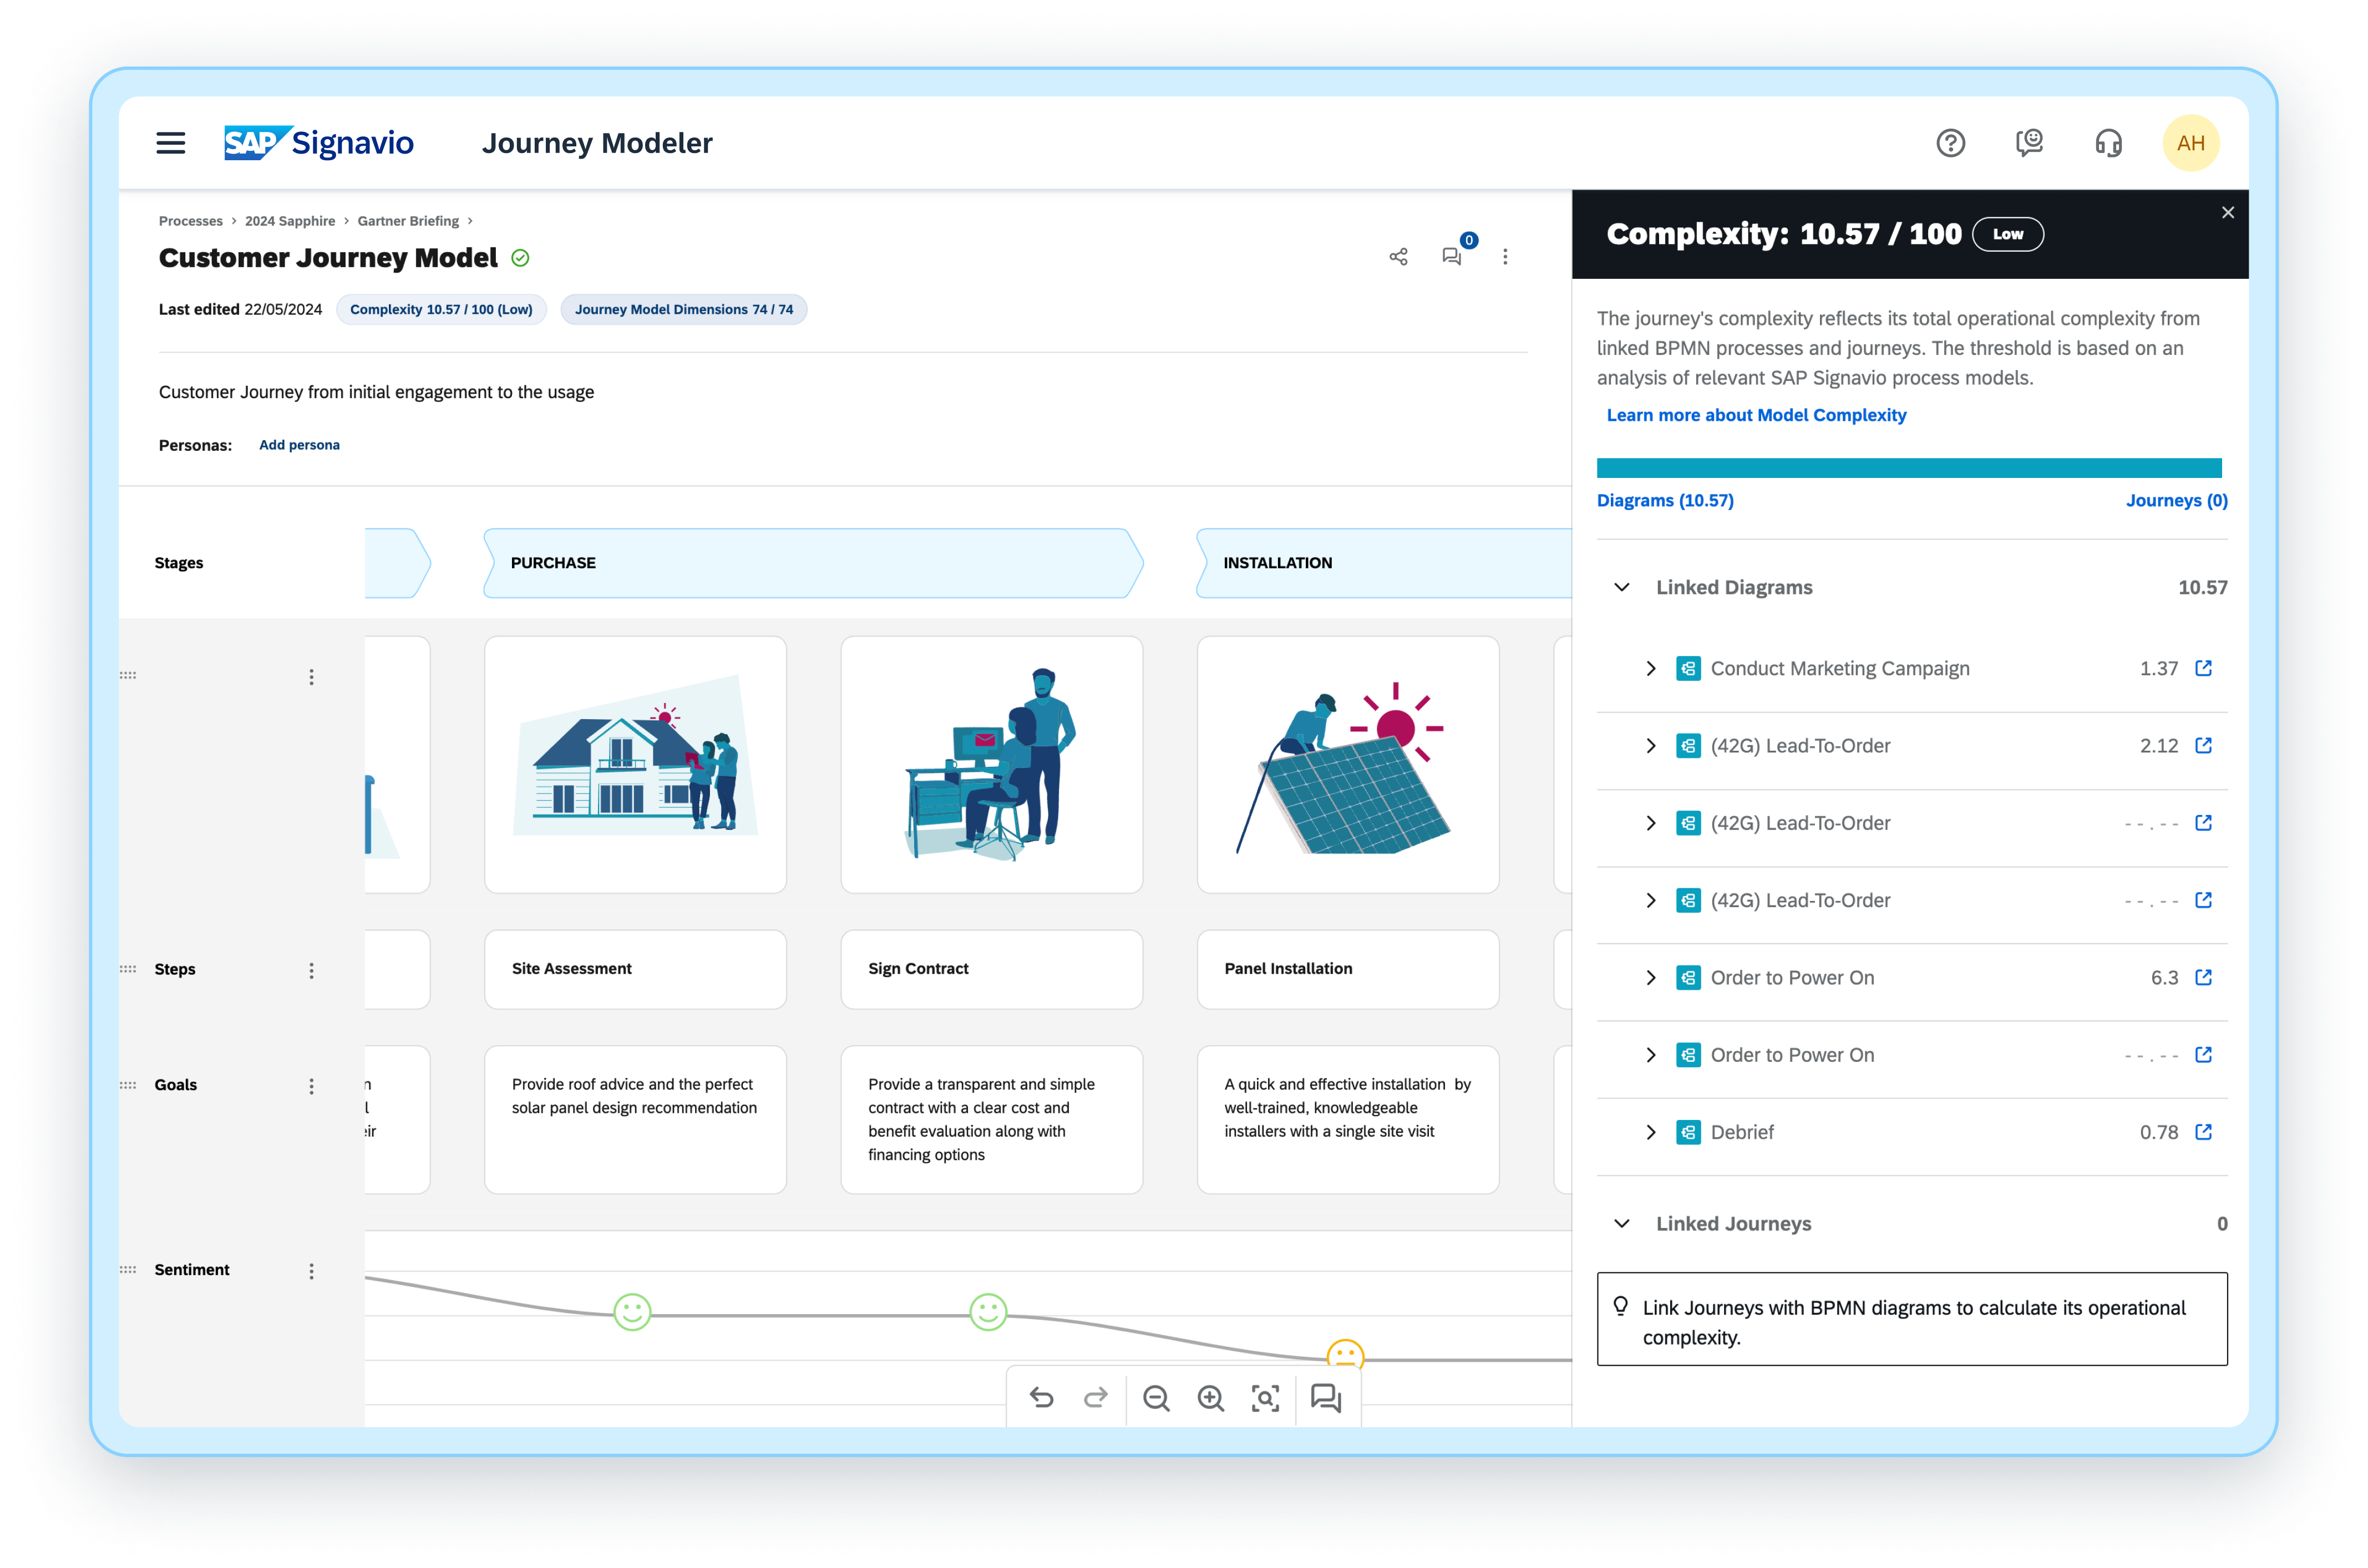Share the Customer Journey Model
The image size is (2368, 1568).
(1398, 257)
